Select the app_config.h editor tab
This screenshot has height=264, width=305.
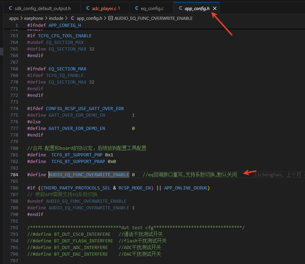tap(196, 8)
